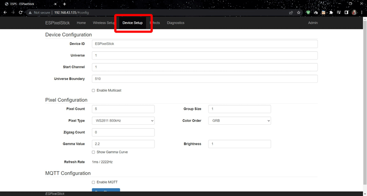Screen dimensions: 367x196
Task: Click the Device Configuration heading
Action: pyautogui.click(x=69, y=35)
